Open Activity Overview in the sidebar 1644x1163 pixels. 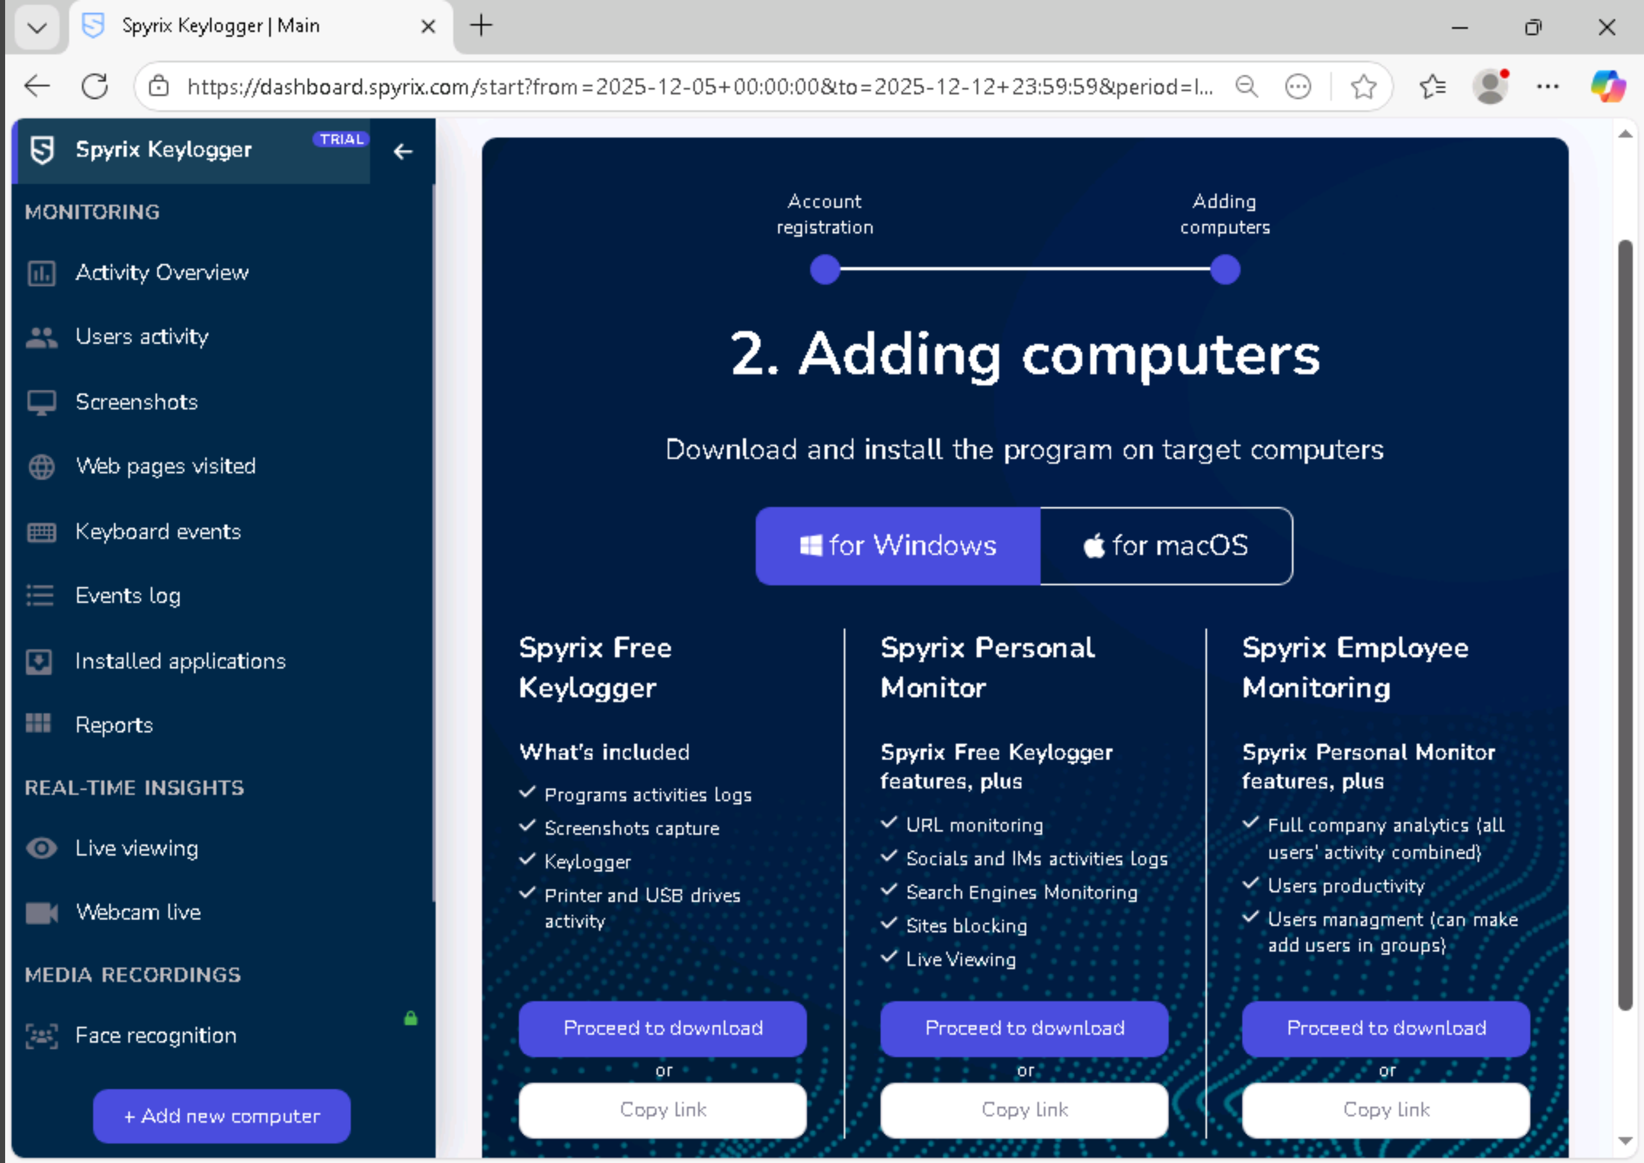click(x=162, y=273)
